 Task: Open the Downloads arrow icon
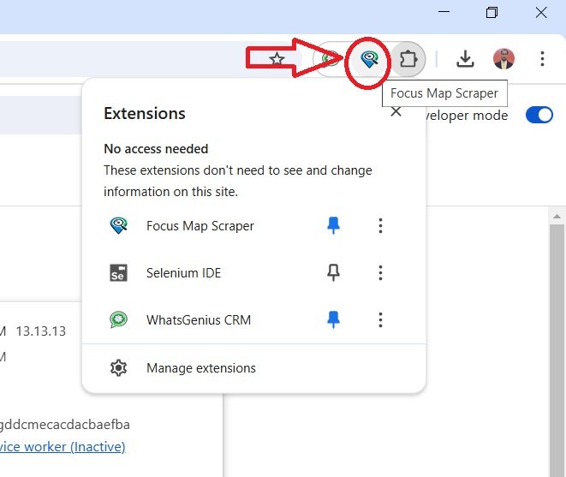464,58
